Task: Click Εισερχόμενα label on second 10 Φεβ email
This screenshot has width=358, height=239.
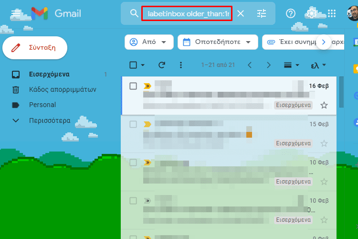Action: (293, 219)
